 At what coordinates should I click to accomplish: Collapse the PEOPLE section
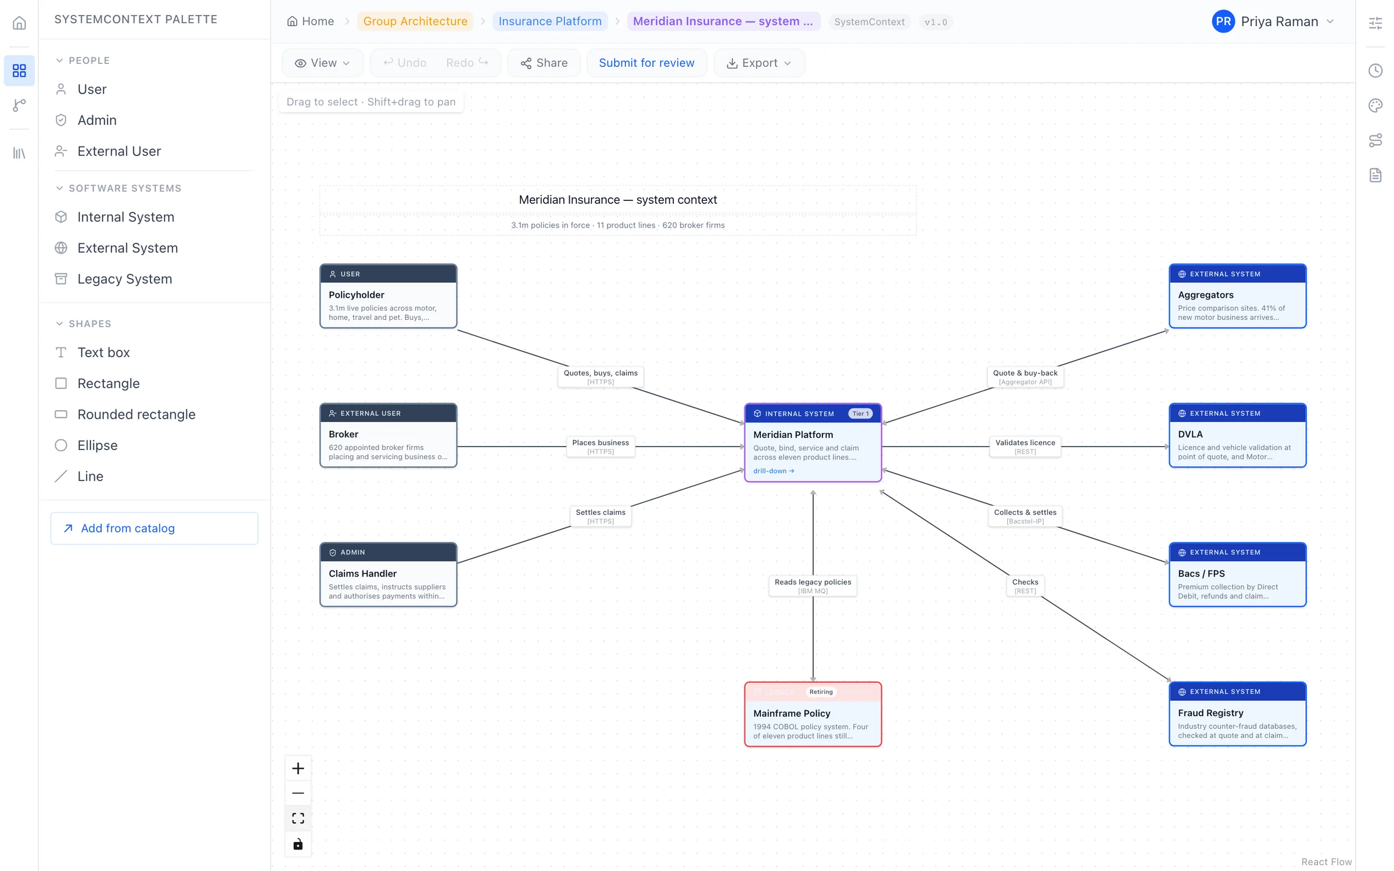point(82,60)
